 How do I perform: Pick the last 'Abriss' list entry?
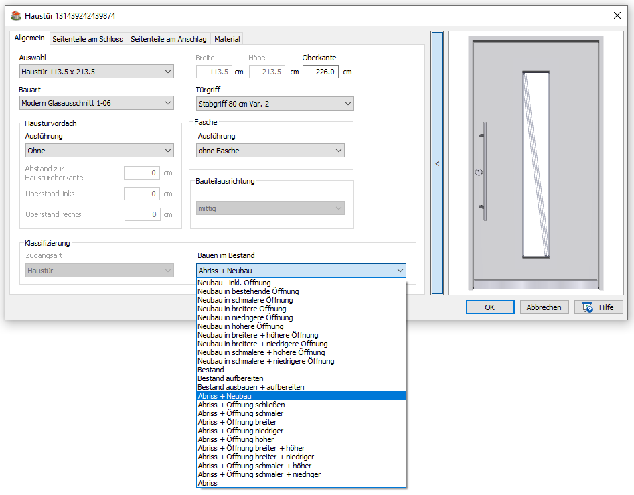208,483
